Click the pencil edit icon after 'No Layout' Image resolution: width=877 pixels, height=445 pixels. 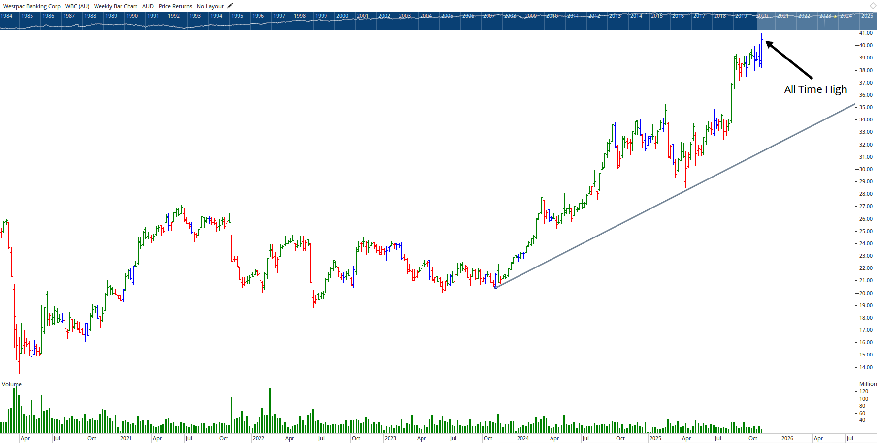pyautogui.click(x=230, y=6)
